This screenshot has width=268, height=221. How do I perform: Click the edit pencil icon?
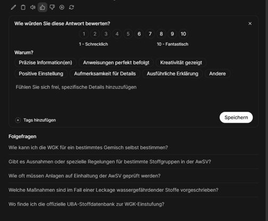tap(13, 7)
